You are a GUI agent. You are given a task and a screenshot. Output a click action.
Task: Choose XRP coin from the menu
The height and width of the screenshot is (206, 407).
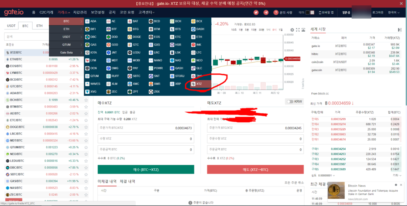tap(176, 84)
